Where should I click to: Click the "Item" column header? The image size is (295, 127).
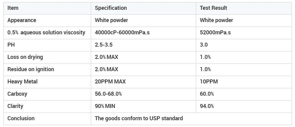click(x=13, y=8)
